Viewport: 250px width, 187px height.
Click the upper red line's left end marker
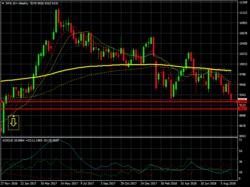[2, 102]
